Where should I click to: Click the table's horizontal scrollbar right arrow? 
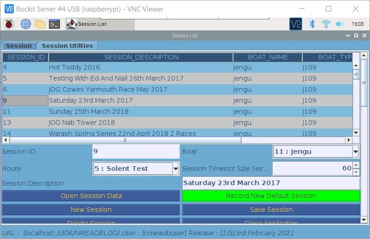click(349, 140)
